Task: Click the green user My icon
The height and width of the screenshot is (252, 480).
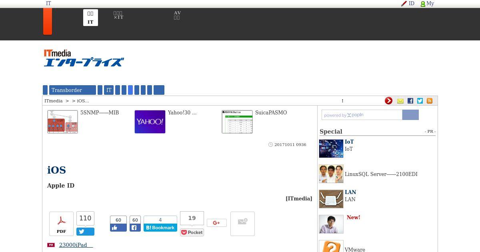Action: pos(423,4)
